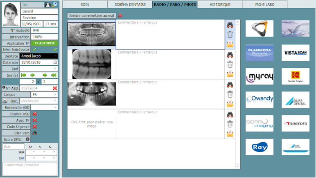Click the Application TP label button
This screenshot has width=316, height=178.
16,43
